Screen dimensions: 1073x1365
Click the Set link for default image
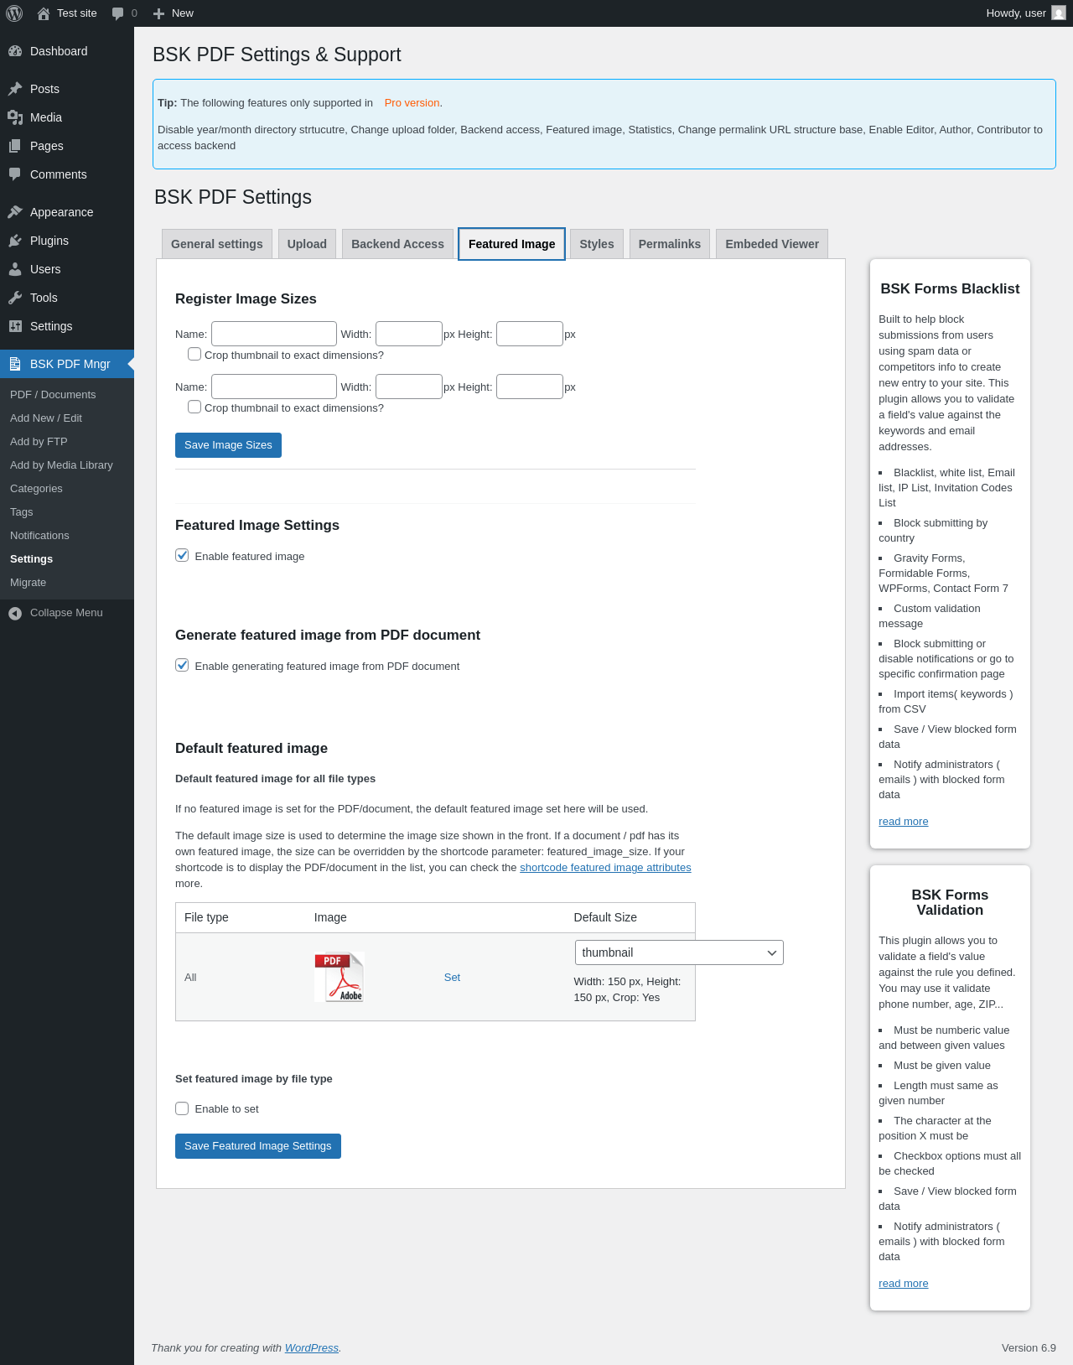(452, 978)
